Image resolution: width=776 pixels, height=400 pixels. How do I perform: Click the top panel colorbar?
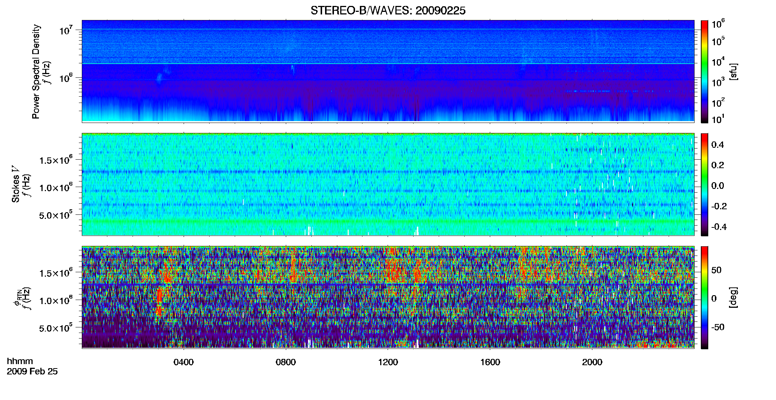[705, 71]
